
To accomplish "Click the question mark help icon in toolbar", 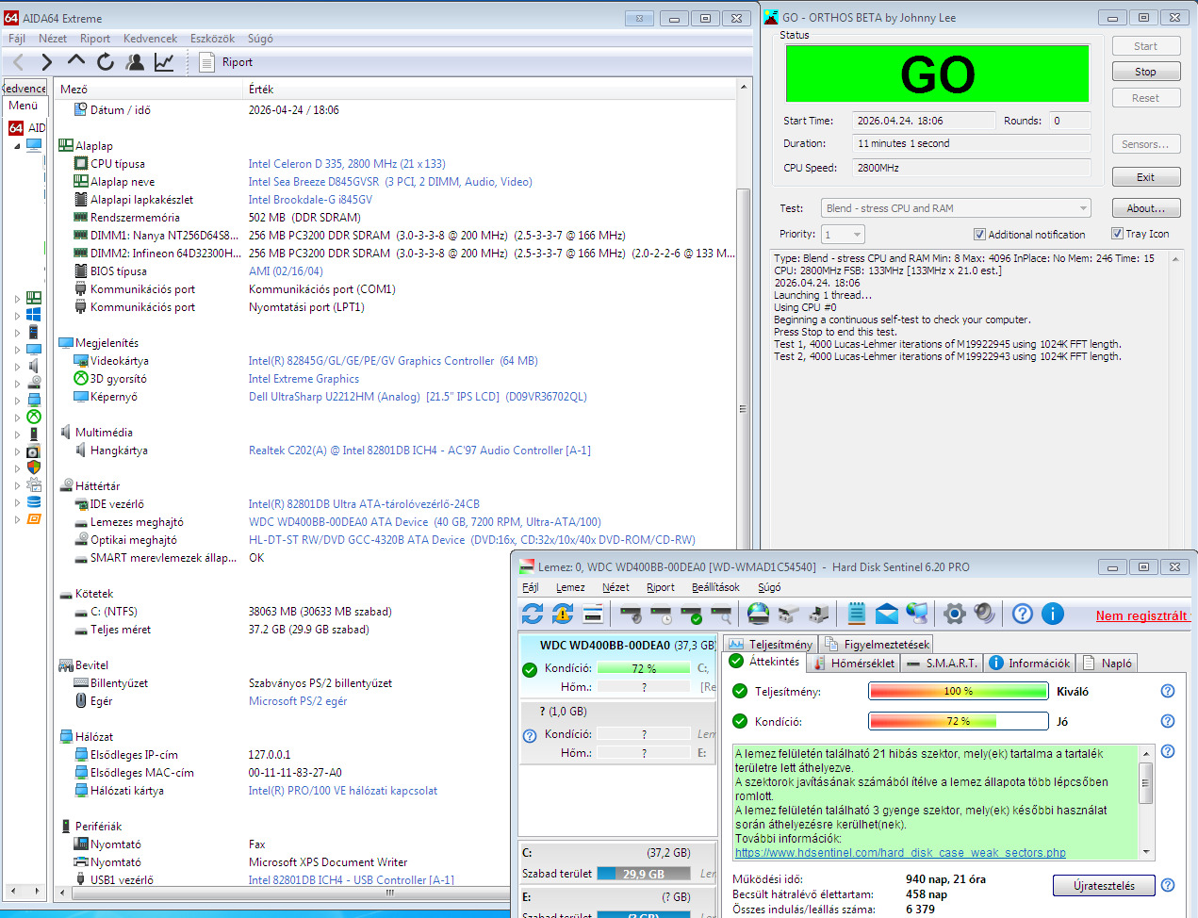I will click(x=1023, y=614).
